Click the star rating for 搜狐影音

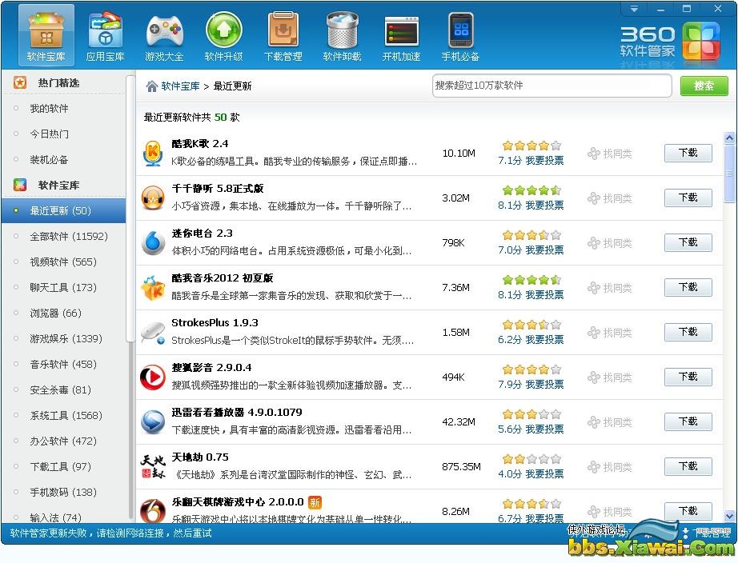click(531, 369)
